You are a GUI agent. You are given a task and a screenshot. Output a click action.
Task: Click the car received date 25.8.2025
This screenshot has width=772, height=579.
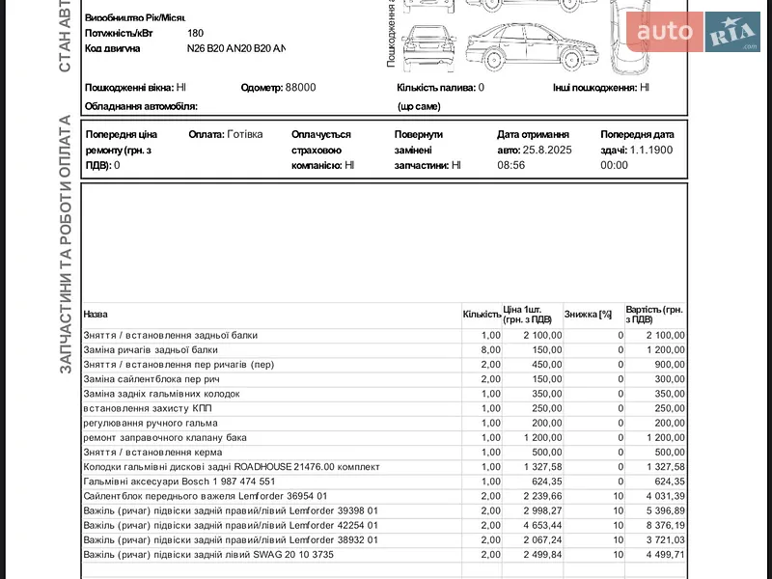pyautogui.click(x=547, y=151)
